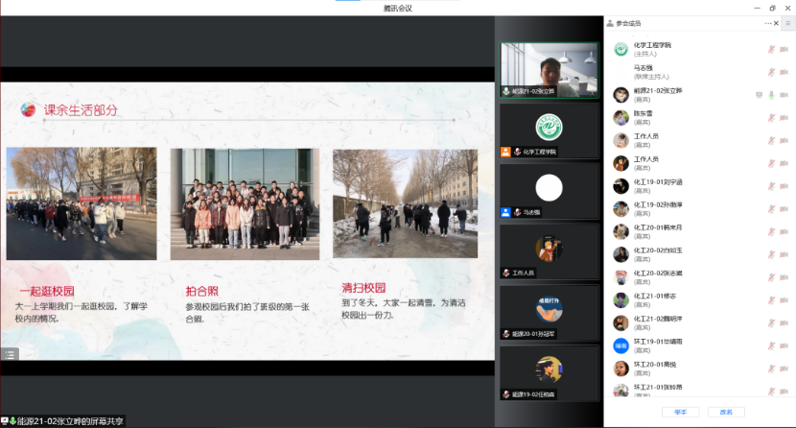Click the 能源21-02 screen sharing status label
Image resolution: width=796 pixels, height=428 pixels.
click(x=62, y=421)
